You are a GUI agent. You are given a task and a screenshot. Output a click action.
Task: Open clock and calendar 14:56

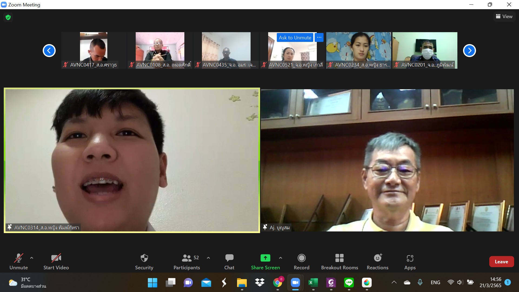[491, 282]
